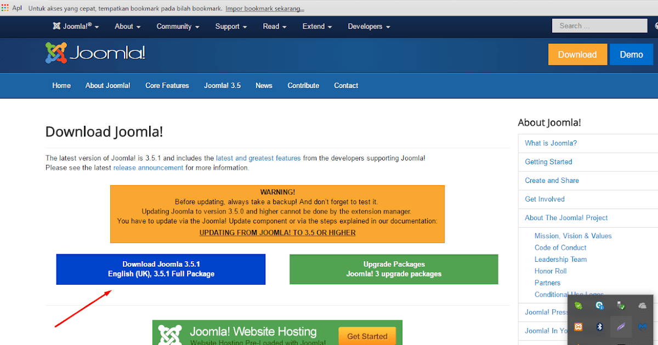Viewport: 658px width, 345px height.
Task: Open the About Joomla! menu item
Action: tap(108, 85)
